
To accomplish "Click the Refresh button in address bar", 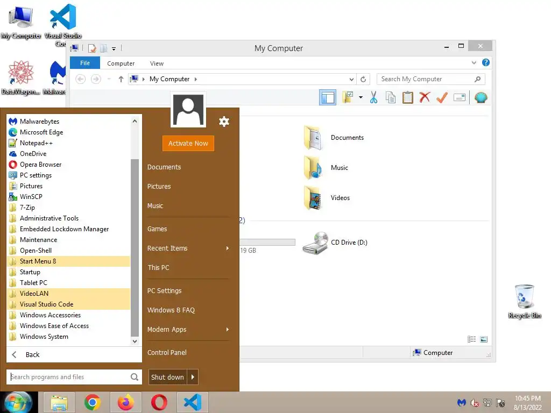I will [363, 80].
